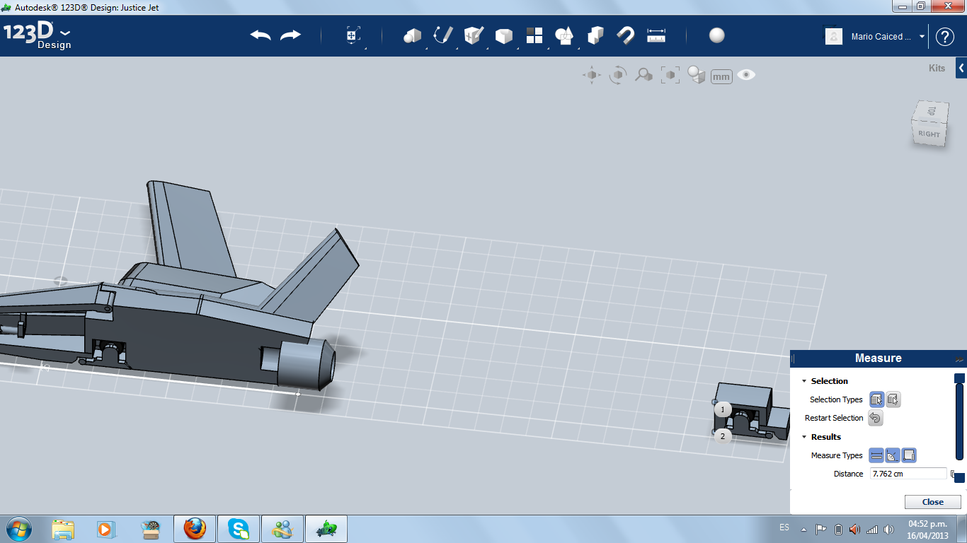Activate the Zoom view tool
This screenshot has height=543, width=967.
pos(643,75)
